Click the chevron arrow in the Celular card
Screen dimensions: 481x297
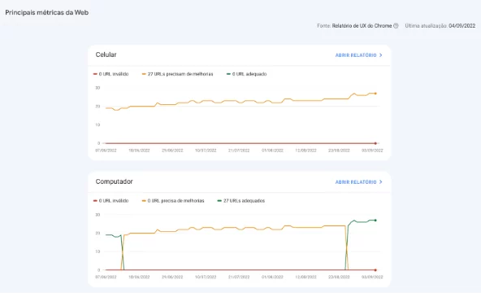point(381,55)
